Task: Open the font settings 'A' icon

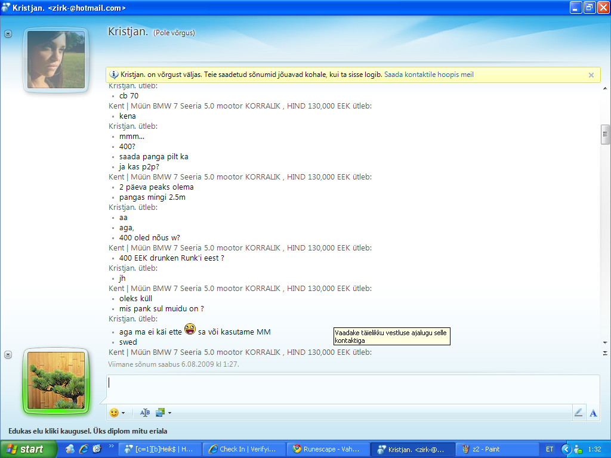Action: [x=593, y=413]
